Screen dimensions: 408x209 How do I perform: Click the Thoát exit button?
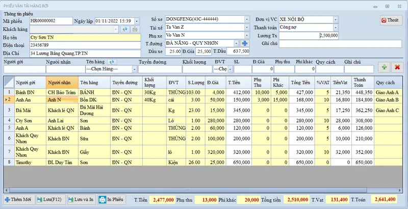[x=391, y=20]
